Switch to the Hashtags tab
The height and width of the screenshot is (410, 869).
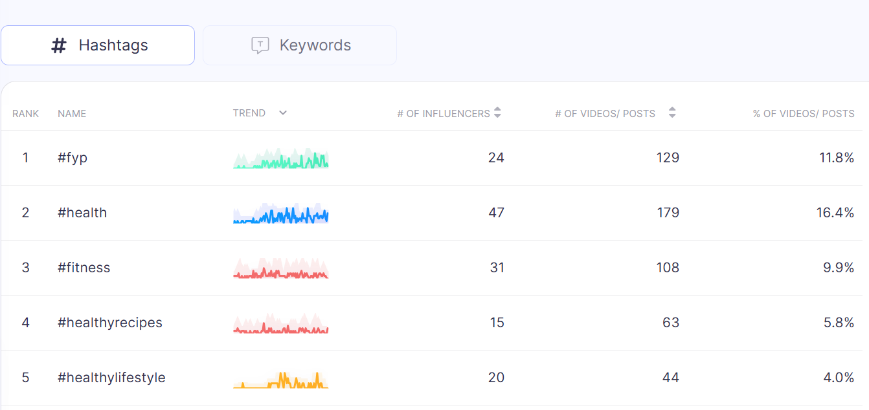tap(98, 45)
